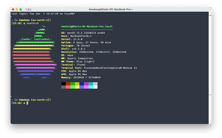This screenshot has height=138, width=222.
Task: Click the dark green palette block
Action: [72, 84]
